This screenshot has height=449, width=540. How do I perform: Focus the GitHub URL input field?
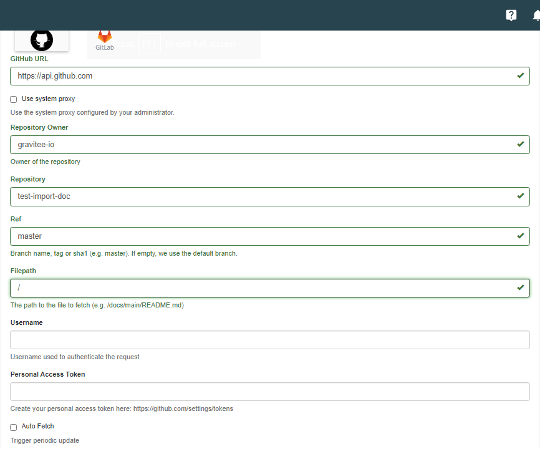click(262, 76)
